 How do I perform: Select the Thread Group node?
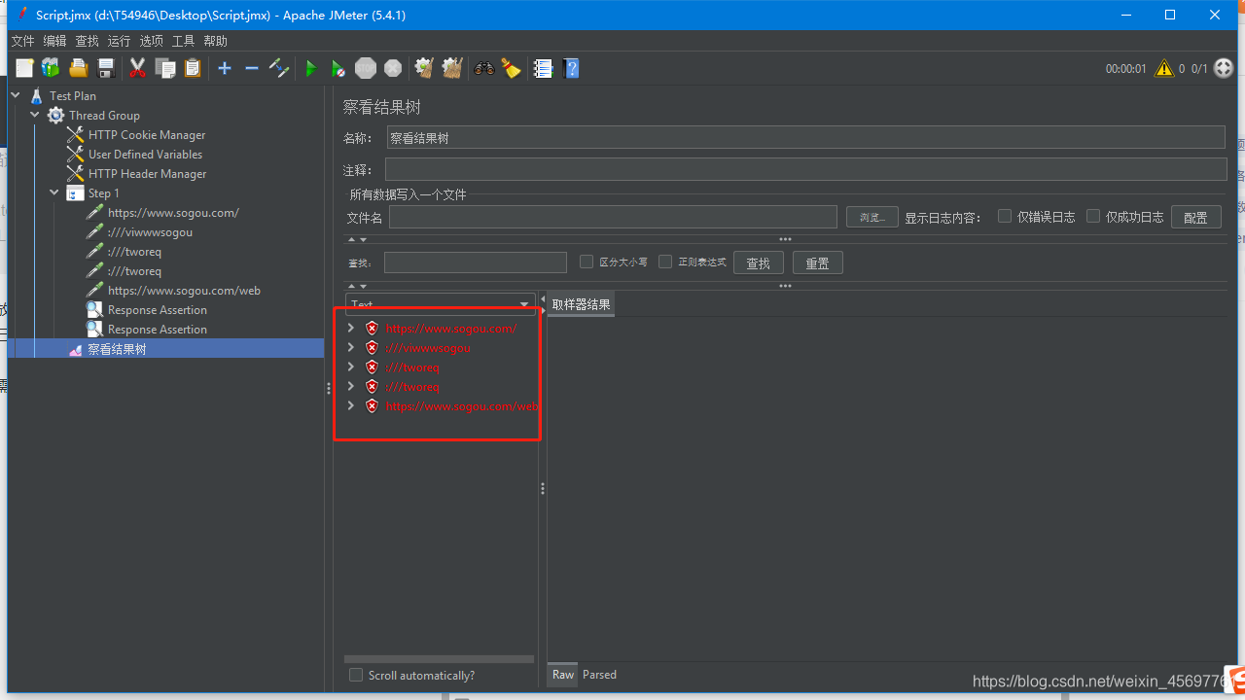tap(104, 116)
